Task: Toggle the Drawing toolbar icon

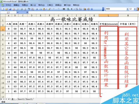Action: 88,9
